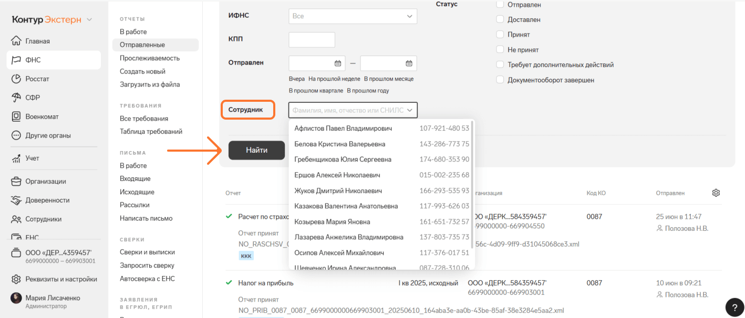Select the Военкомат sidebar icon
745x318 pixels.
pyautogui.click(x=16, y=116)
